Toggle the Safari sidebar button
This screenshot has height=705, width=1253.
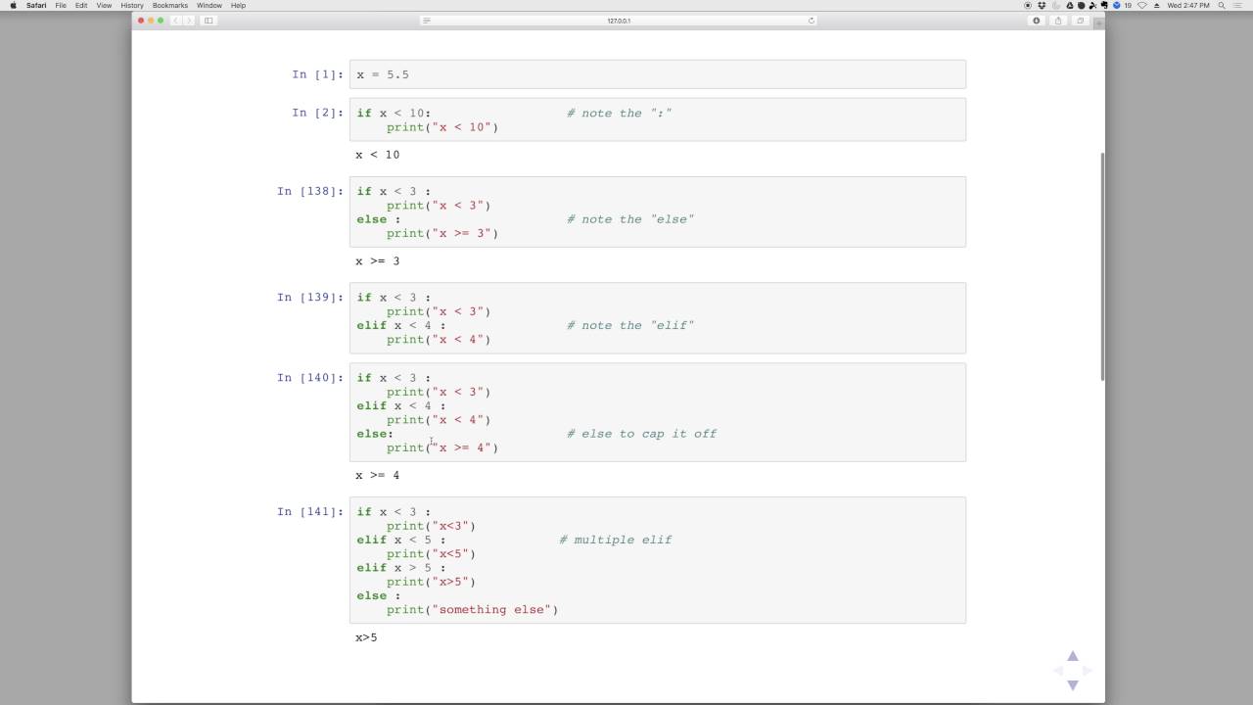(x=209, y=21)
